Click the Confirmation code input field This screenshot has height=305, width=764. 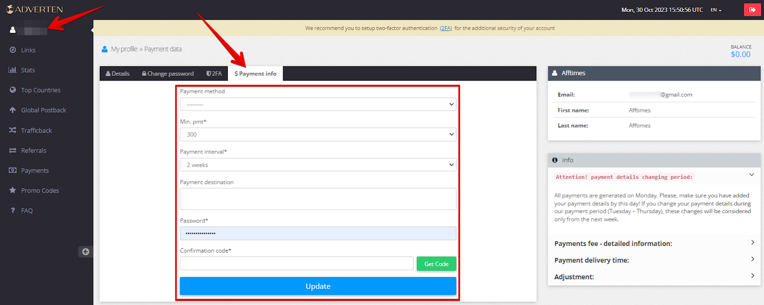click(x=297, y=264)
